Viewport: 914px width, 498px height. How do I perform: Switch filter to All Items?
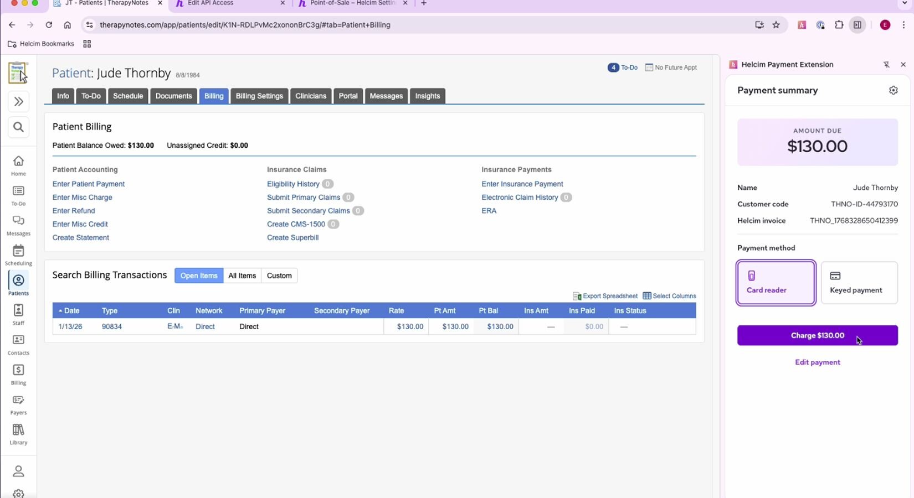pos(242,276)
